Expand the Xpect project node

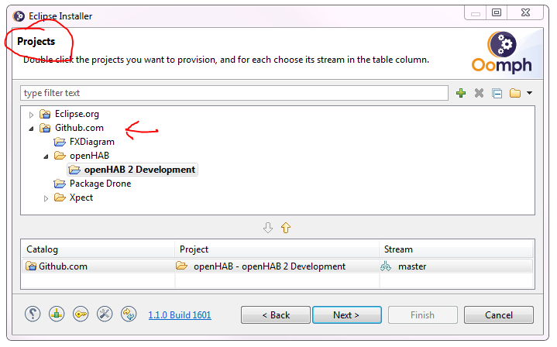tap(46, 198)
